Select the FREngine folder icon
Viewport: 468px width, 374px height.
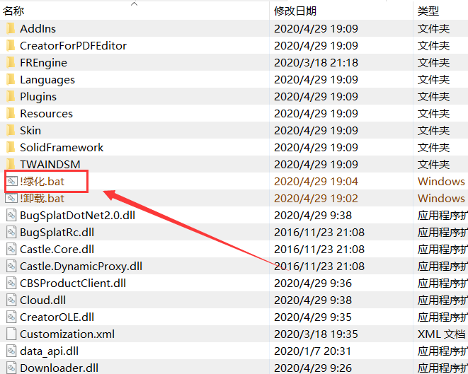[x=11, y=63]
